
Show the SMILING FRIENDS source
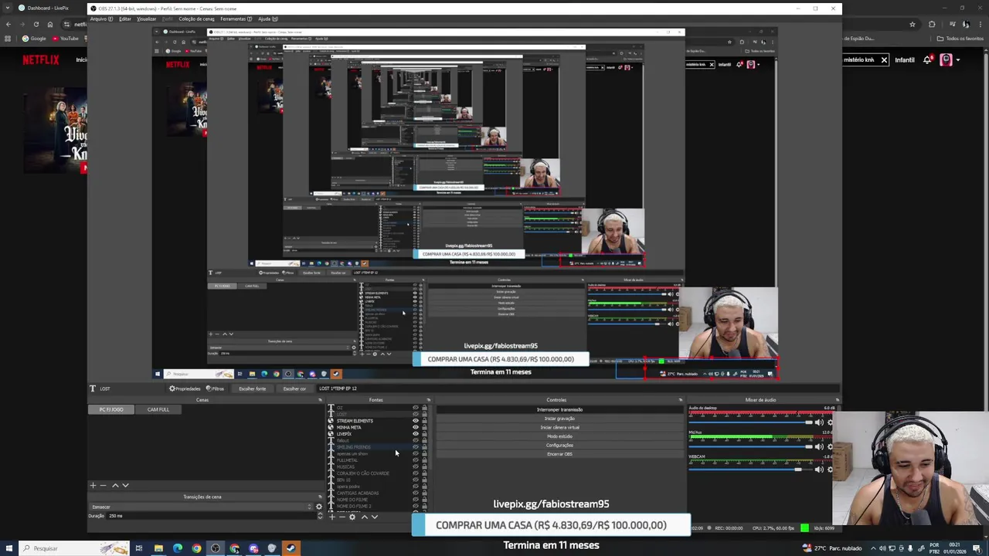coord(415,447)
